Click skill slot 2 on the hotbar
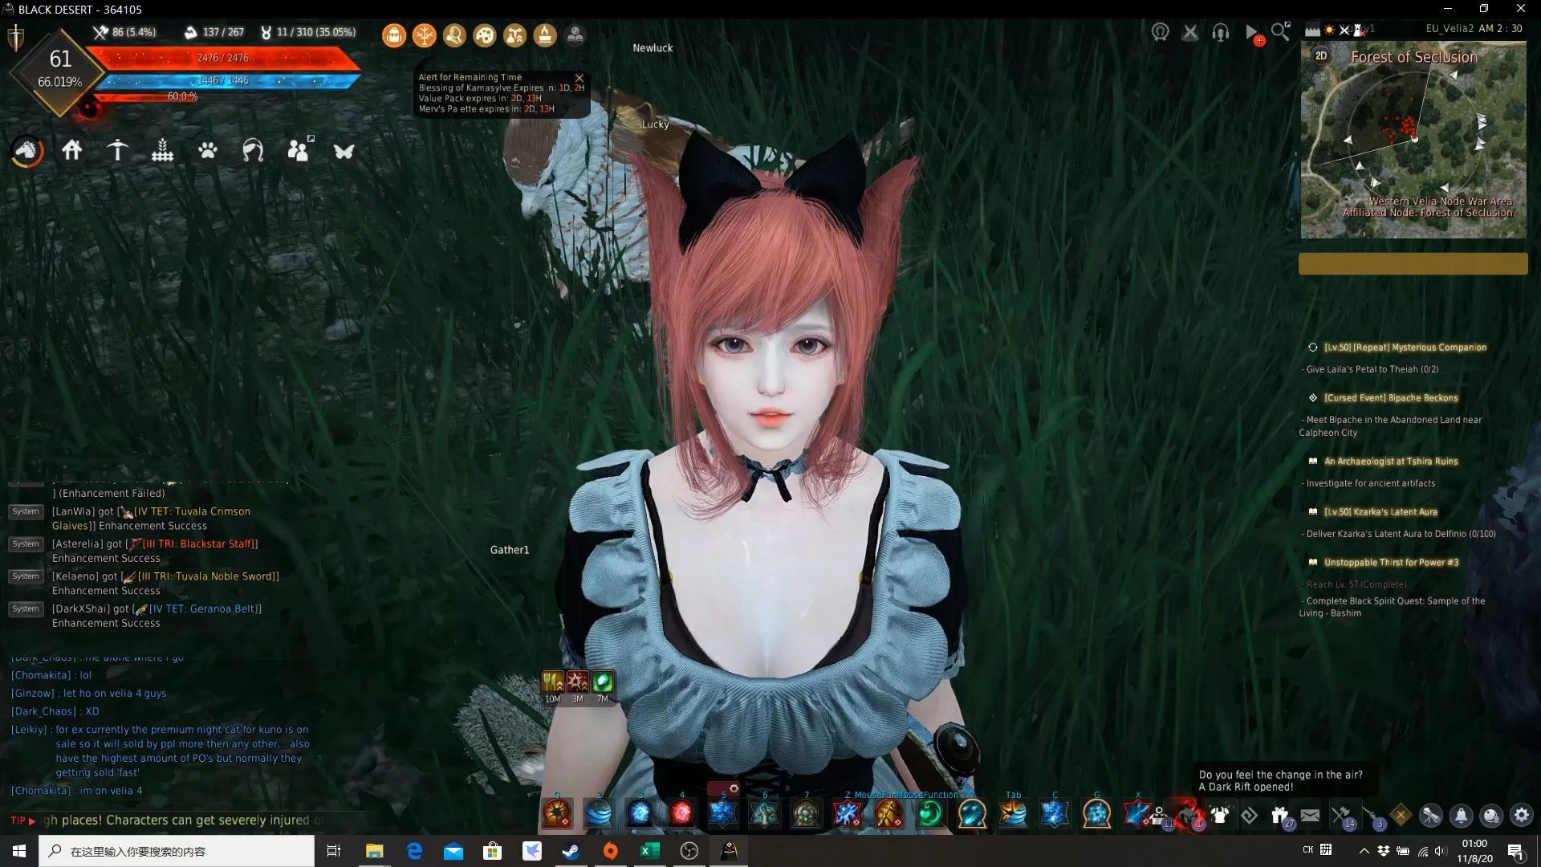The width and height of the screenshot is (1541, 867). pos(599,813)
